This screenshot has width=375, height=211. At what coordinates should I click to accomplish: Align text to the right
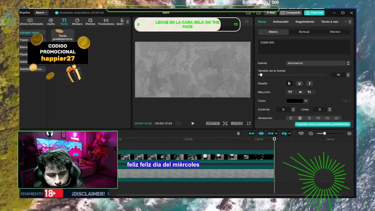tap(309, 118)
